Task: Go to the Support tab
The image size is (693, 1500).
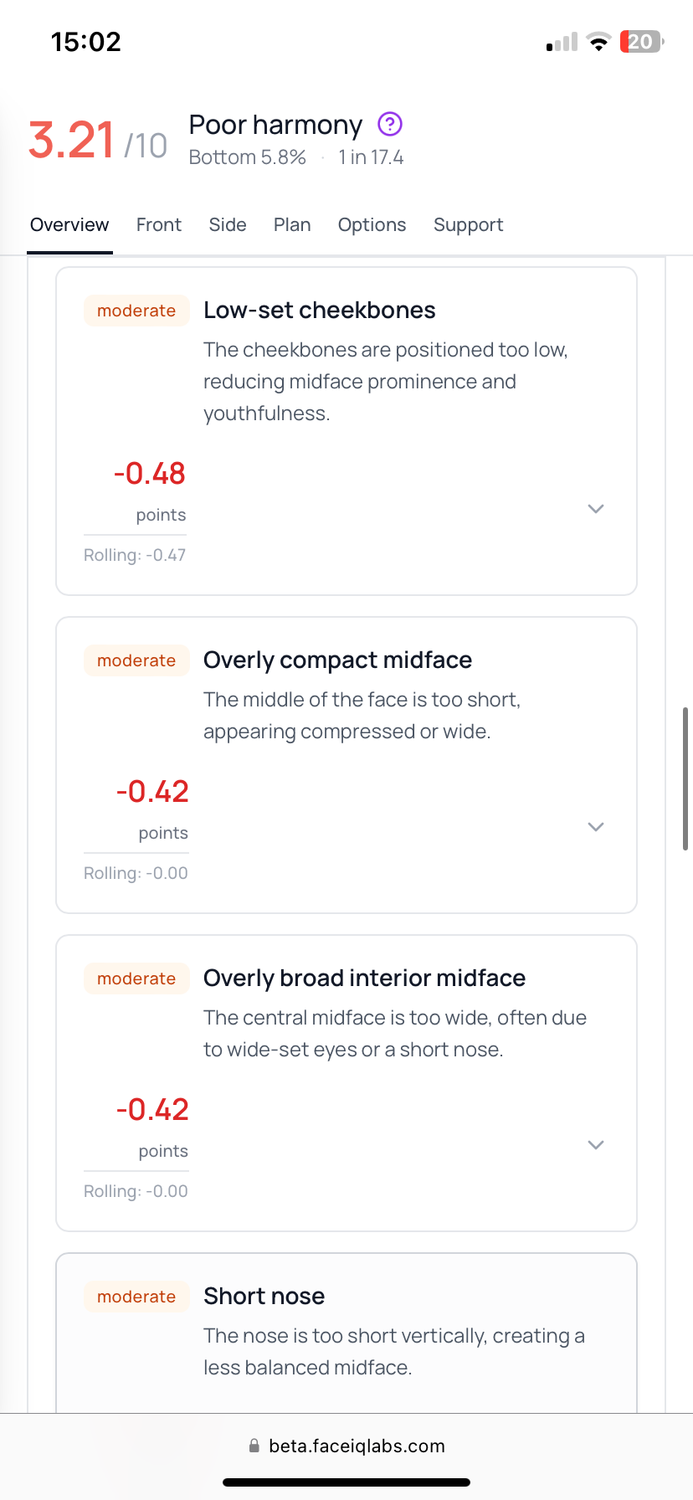Action: click(x=468, y=225)
